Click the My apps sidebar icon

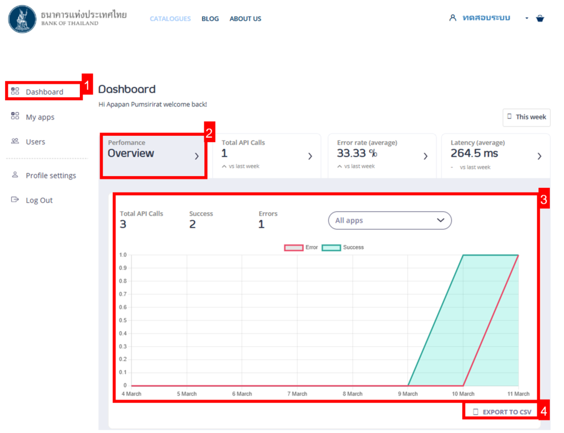tap(15, 117)
